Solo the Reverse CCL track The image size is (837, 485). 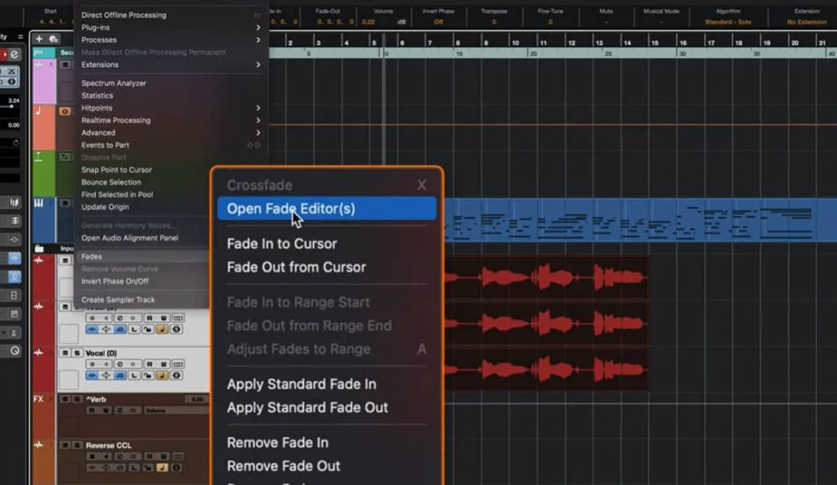[x=77, y=446]
